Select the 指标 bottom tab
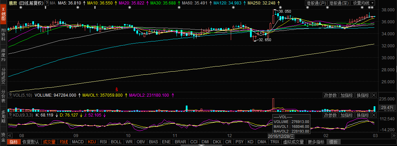The height and width of the screenshot is (146, 397). (13, 142)
